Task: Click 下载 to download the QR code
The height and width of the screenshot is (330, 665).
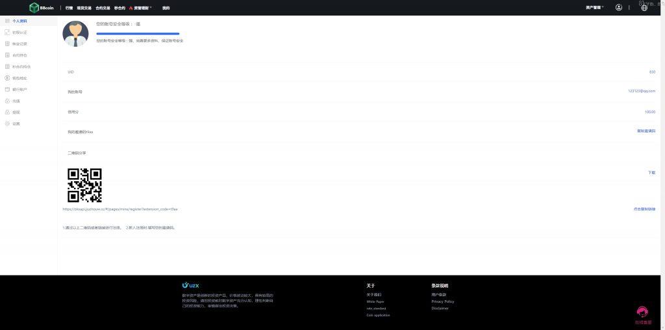Action: click(651, 173)
